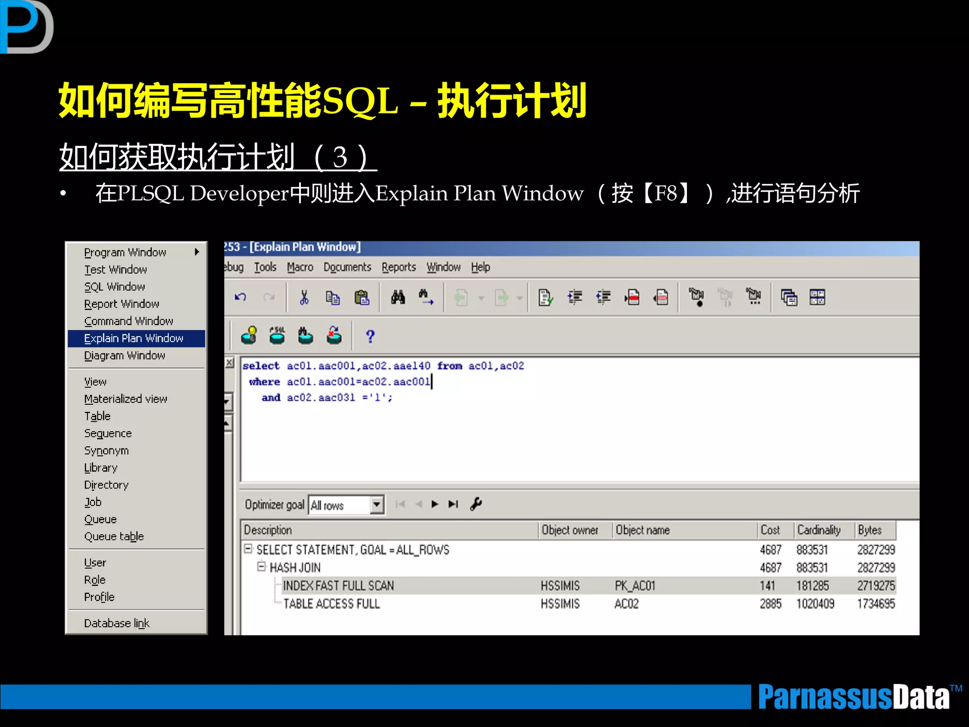Click the Find binoculars icon
This screenshot has height=727, width=969.
point(398,297)
